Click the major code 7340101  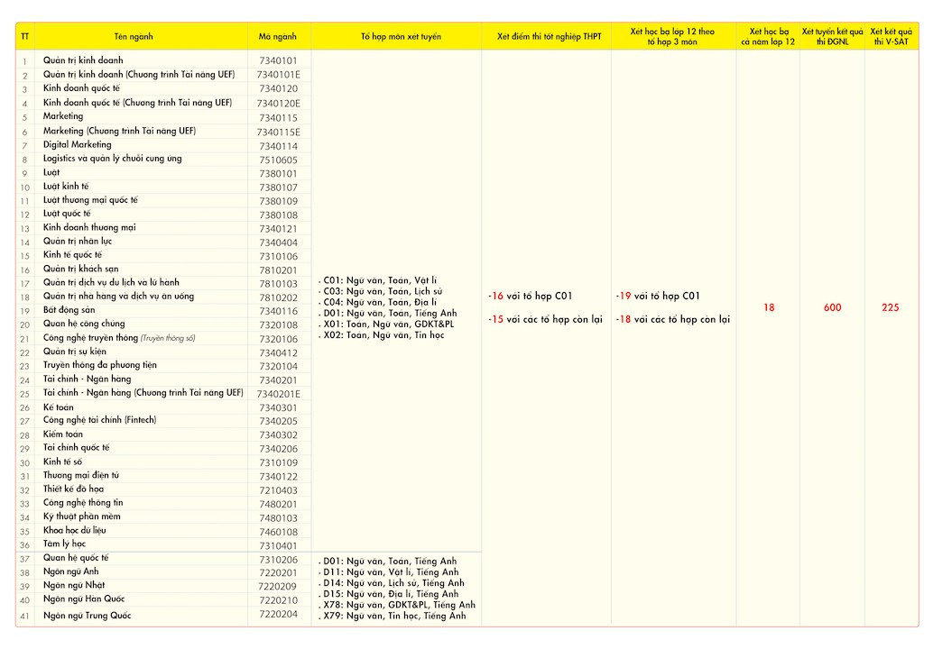[x=278, y=60]
